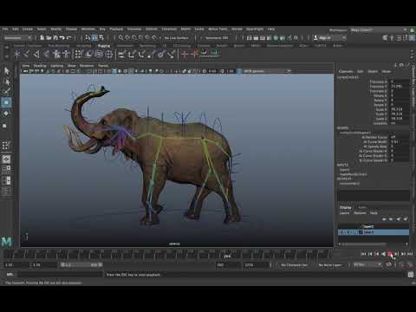
Task: Click the current frame marker on timeline
Action: point(227,256)
